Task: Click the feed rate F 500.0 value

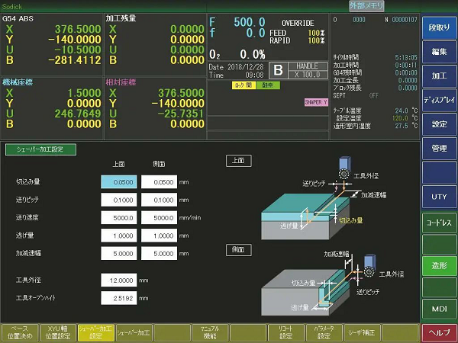Action: coord(249,22)
